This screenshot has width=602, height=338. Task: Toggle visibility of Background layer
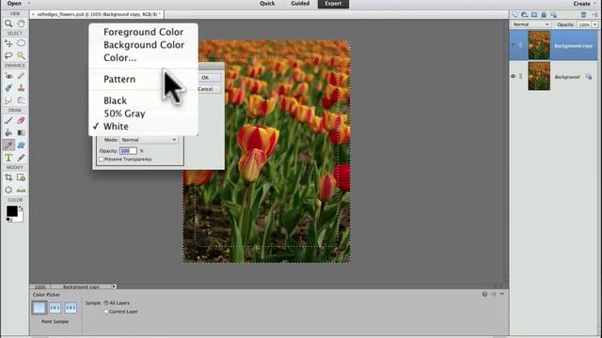click(x=514, y=76)
